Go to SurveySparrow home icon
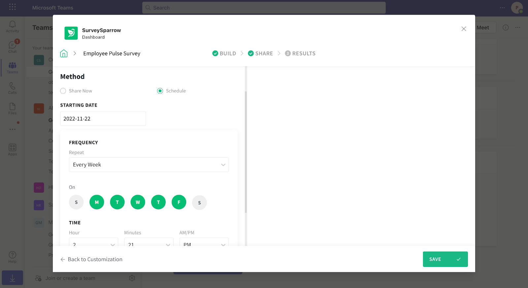This screenshot has width=528, height=288. pyautogui.click(x=64, y=53)
